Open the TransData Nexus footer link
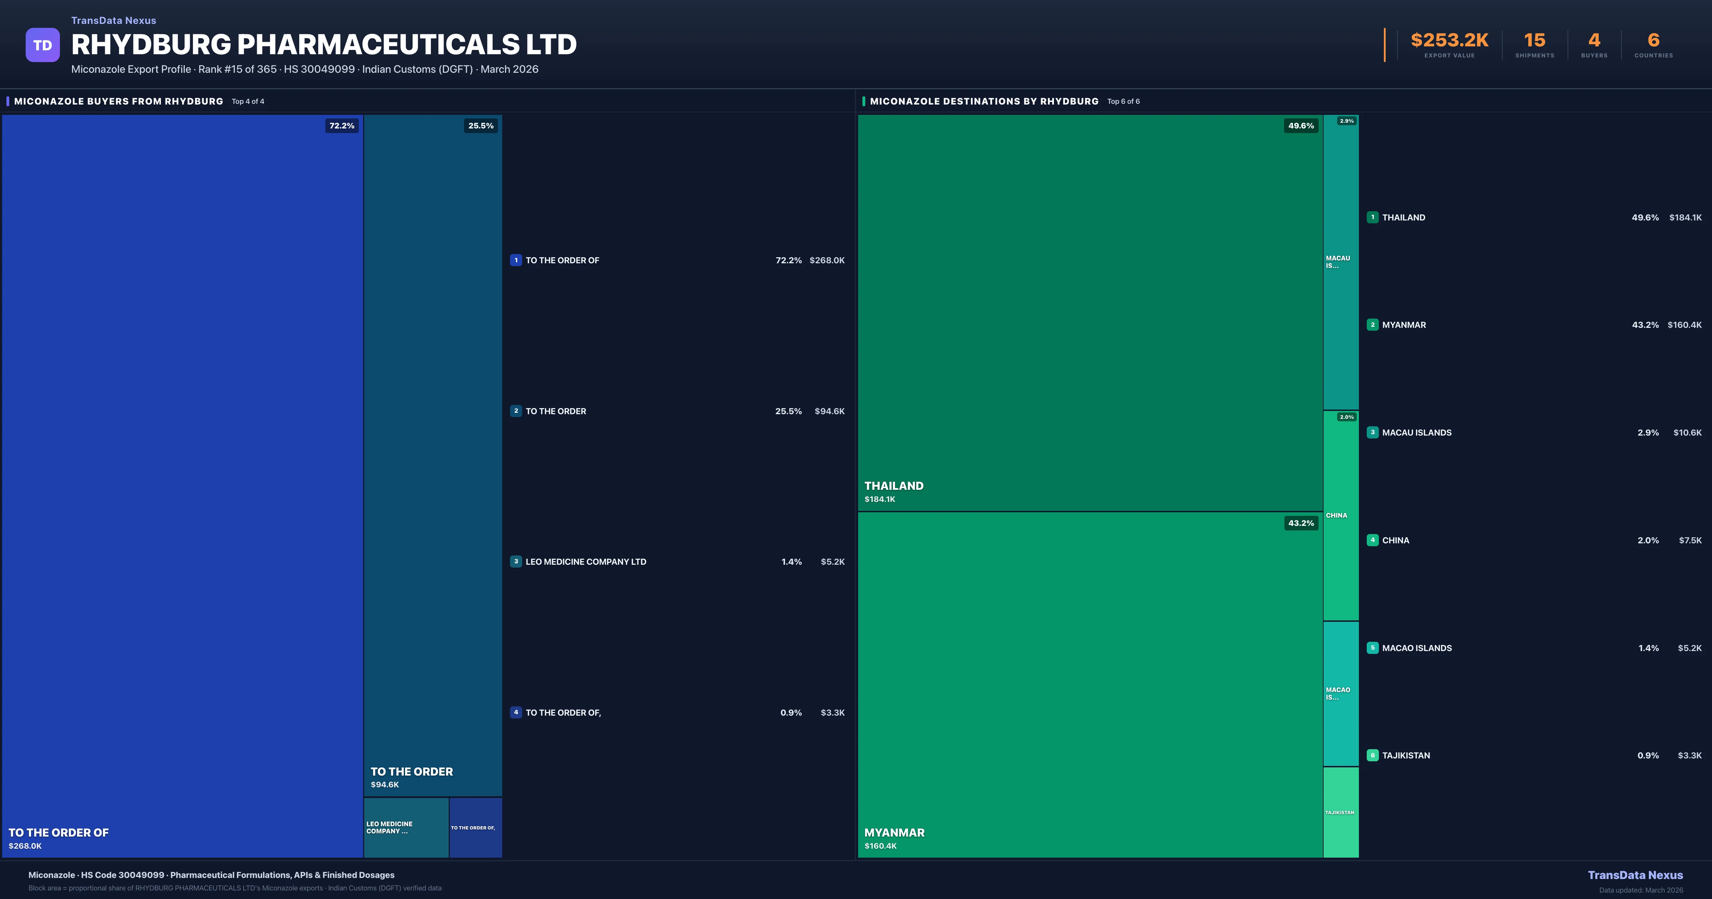 click(1635, 875)
